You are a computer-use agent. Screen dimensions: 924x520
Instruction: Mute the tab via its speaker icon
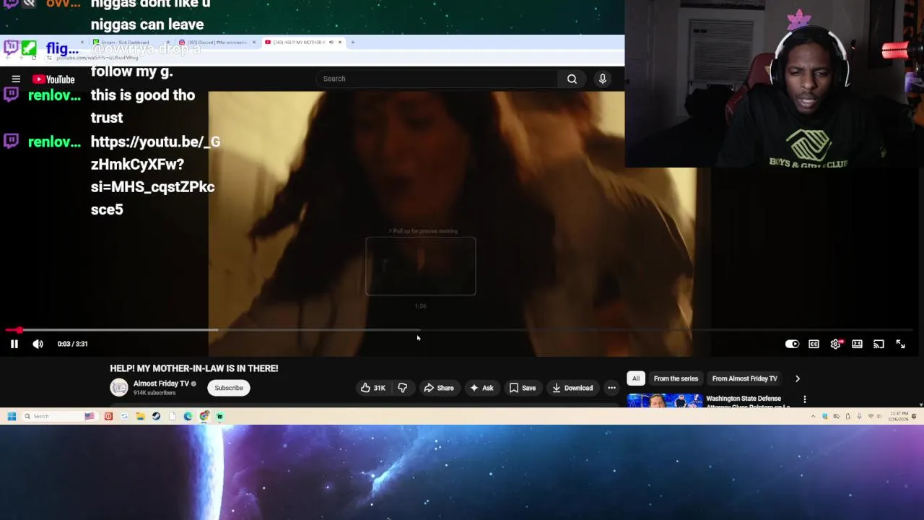(x=331, y=42)
